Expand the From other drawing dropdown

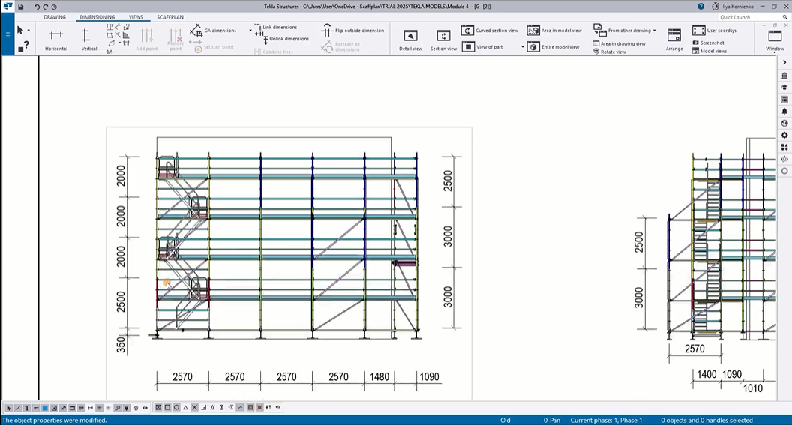[655, 31]
